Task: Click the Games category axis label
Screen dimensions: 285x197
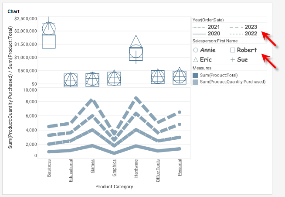Action: click(93, 166)
